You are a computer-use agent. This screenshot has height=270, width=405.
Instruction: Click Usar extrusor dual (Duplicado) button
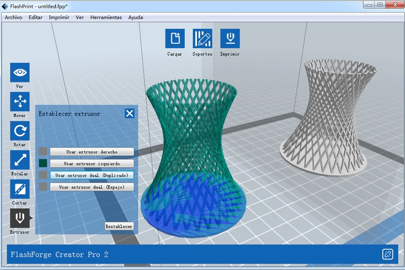click(92, 175)
